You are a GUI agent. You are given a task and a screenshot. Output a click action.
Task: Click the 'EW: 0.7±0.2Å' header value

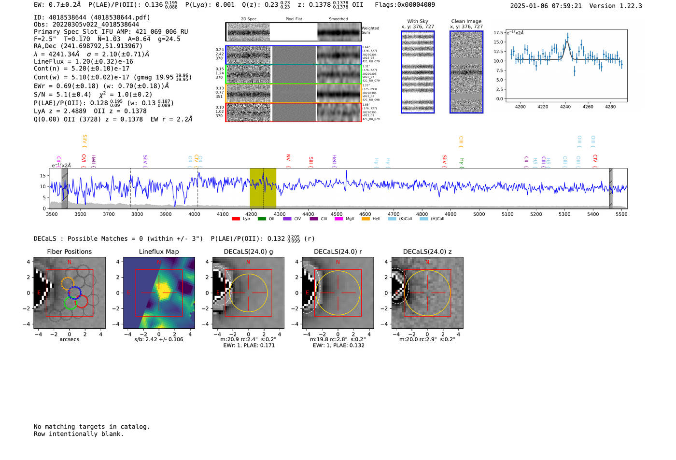(x=57, y=5)
